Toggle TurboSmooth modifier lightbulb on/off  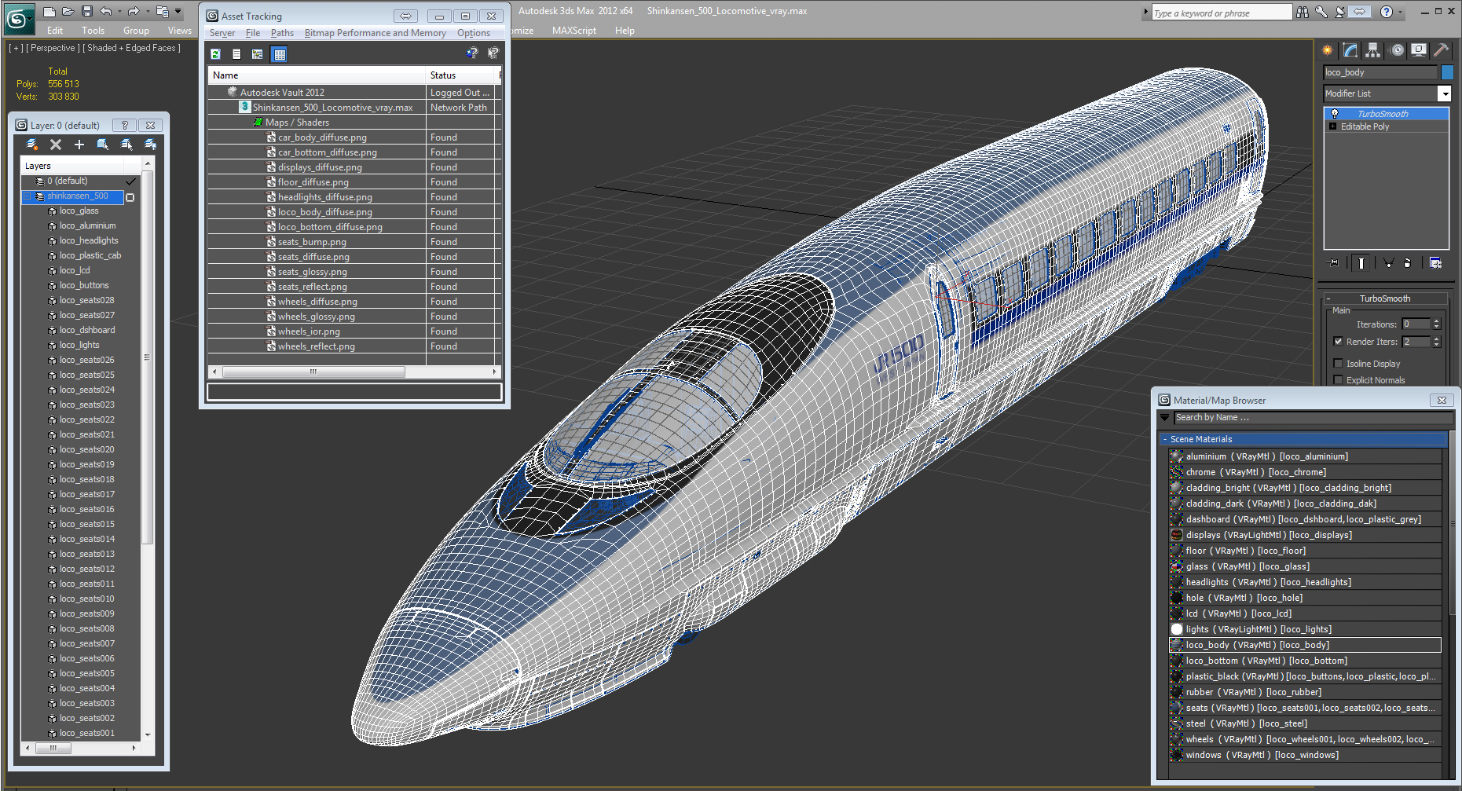click(x=1334, y=114)
